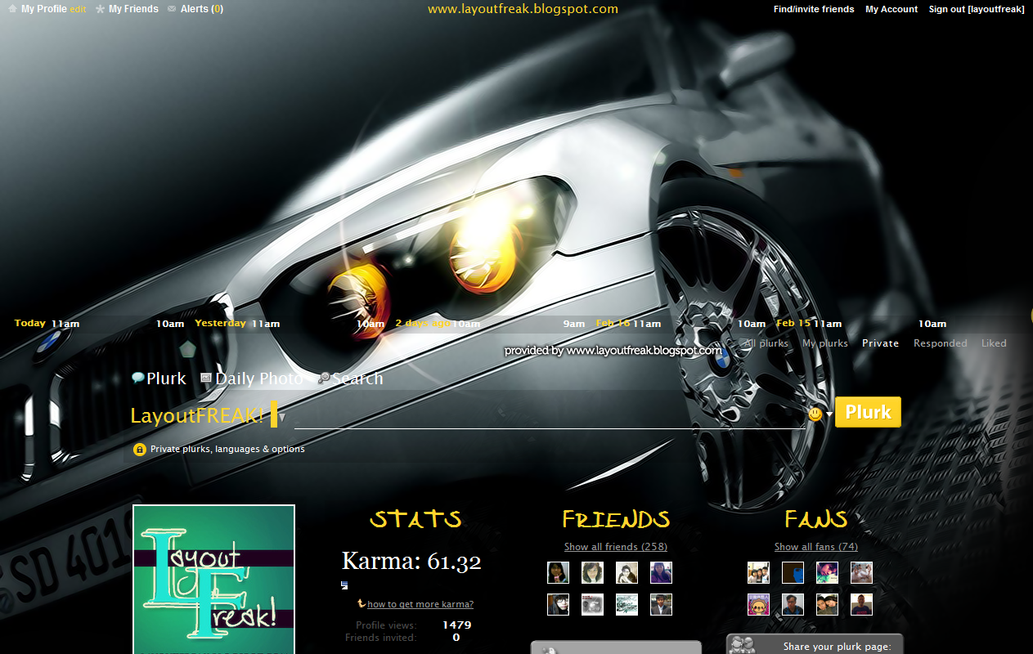Click the envelope icon beside Alerts

pos(172,9)
